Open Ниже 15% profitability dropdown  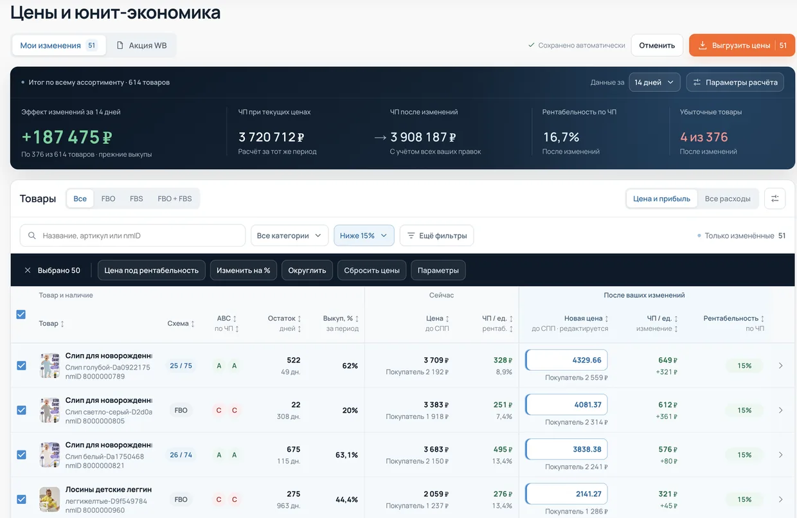coord(364,236)
